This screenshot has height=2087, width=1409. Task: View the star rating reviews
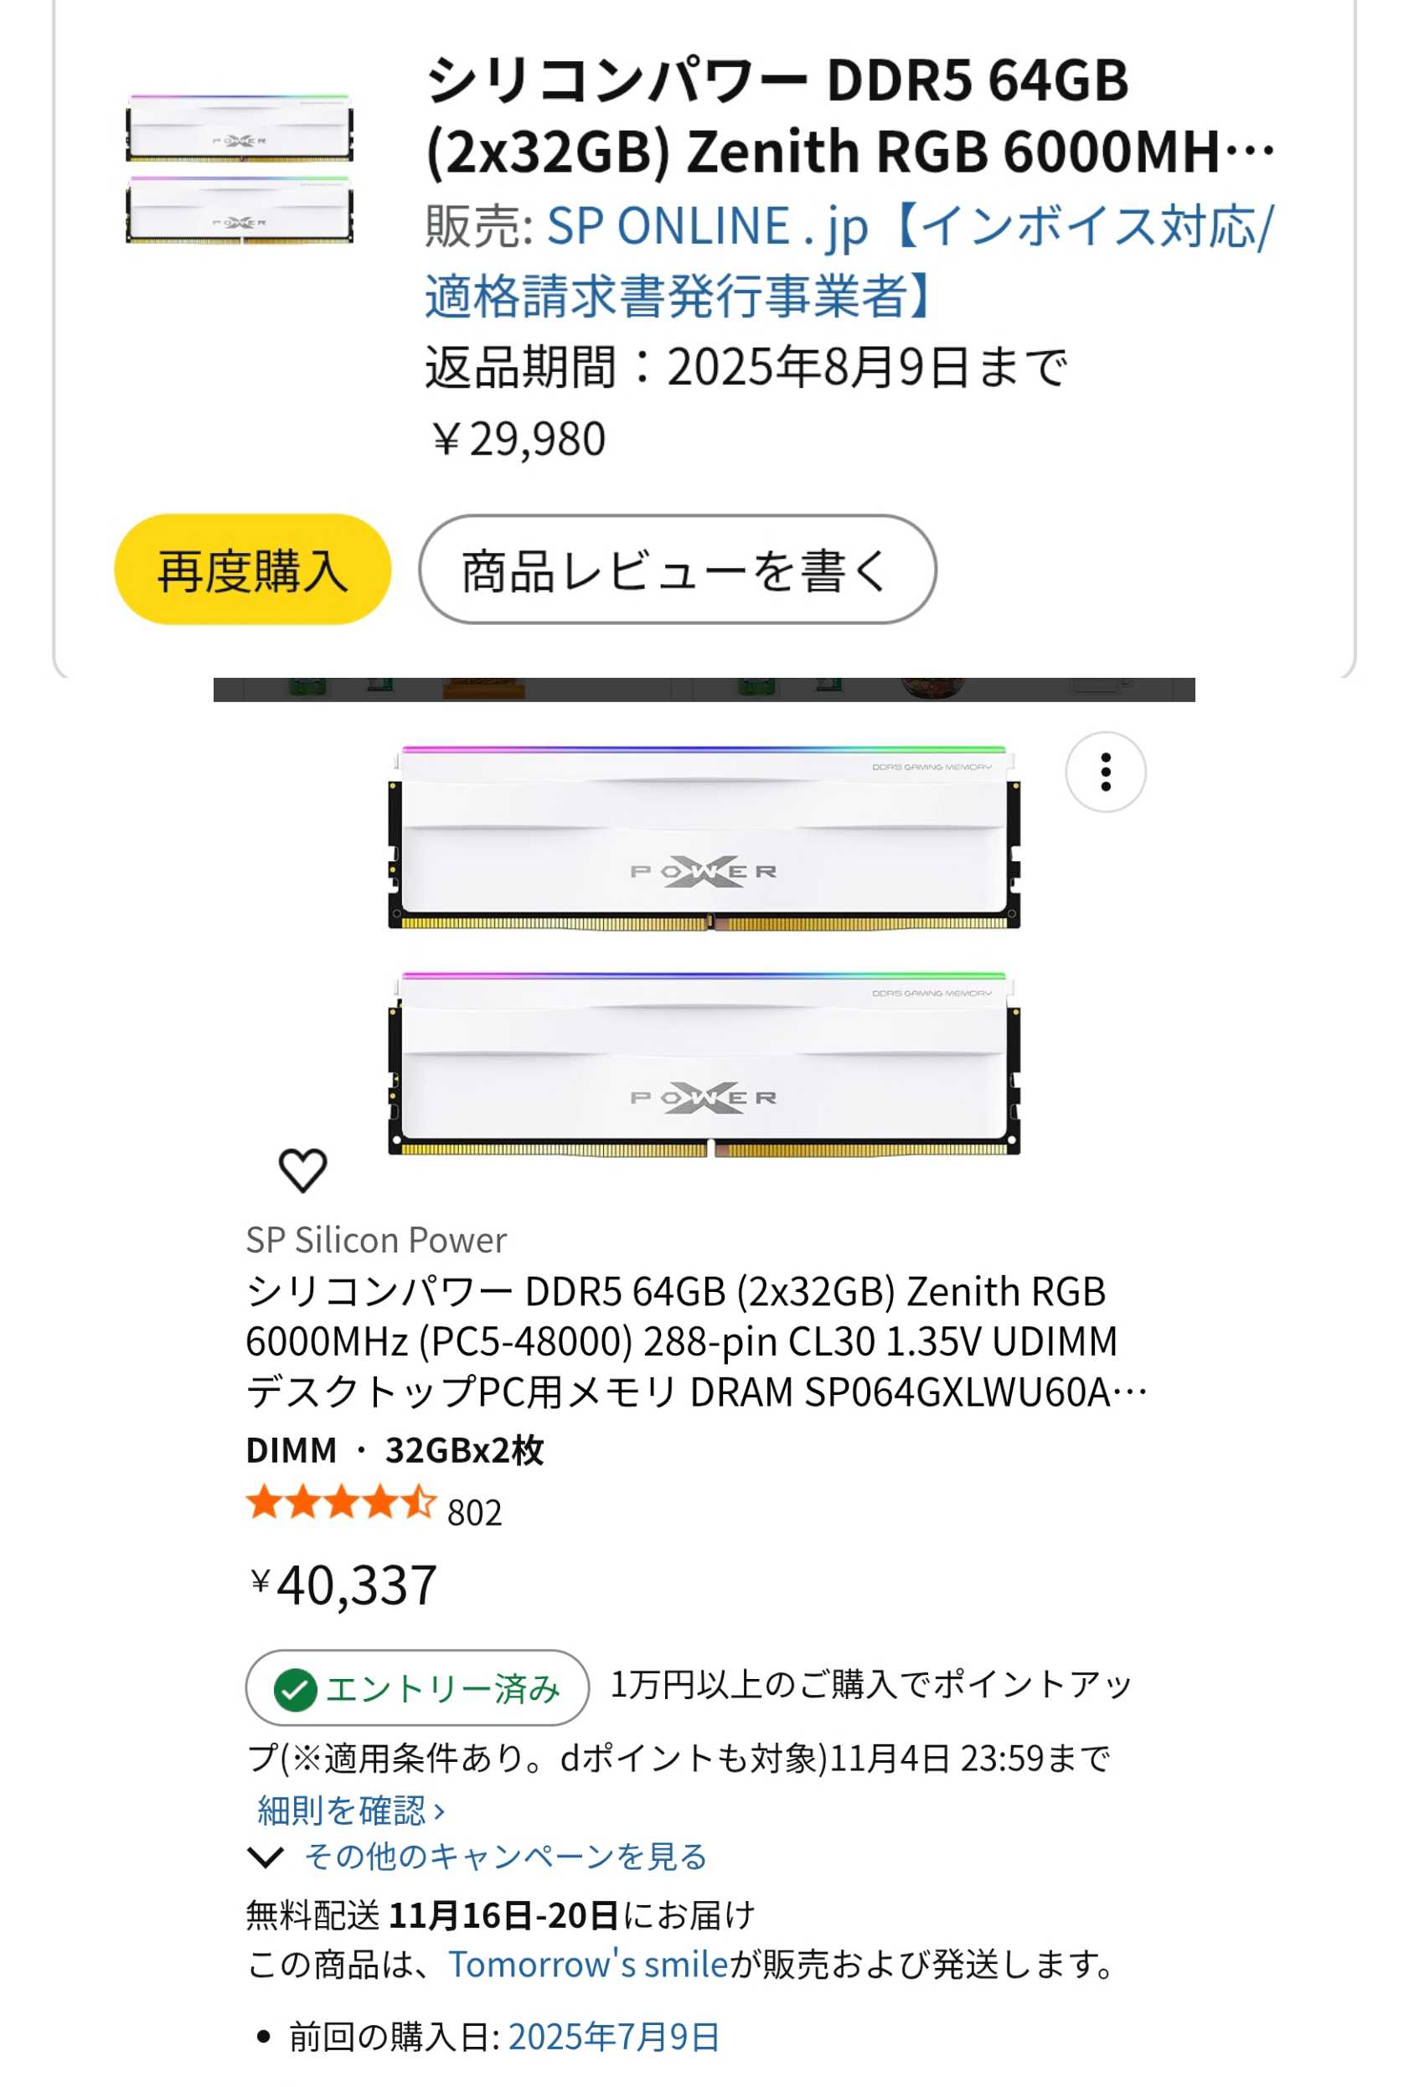[x=341, y=1502]
